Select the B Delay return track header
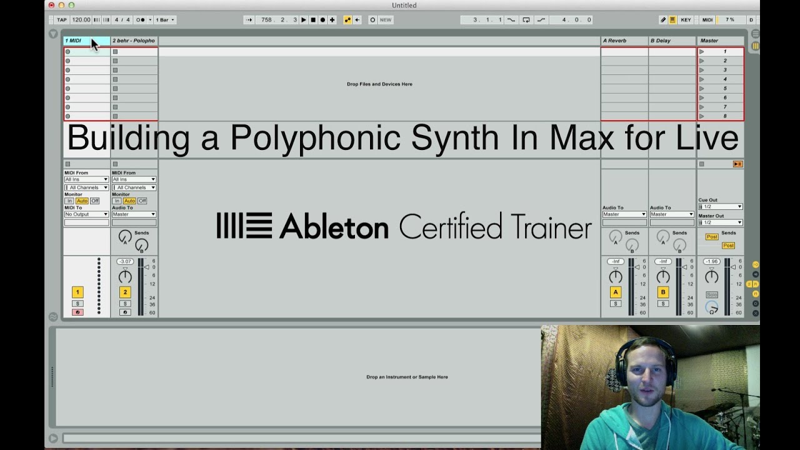Screen dimensions: 800x450 click(672, 41)
